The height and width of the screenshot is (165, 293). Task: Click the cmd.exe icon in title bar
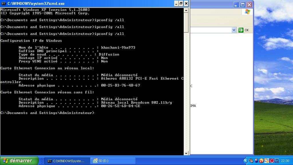(x=3, y=3)
